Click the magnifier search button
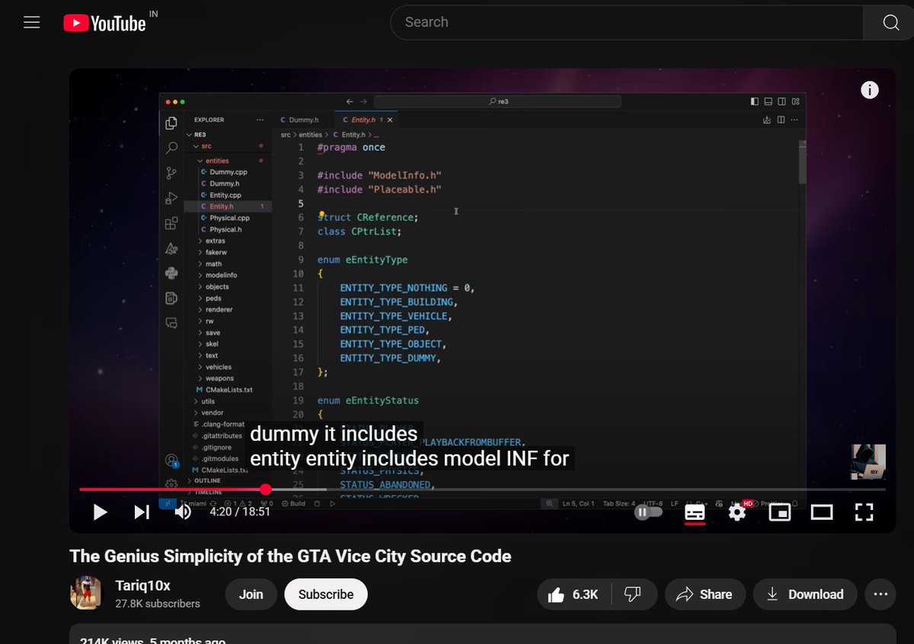Viewport: 914px width, 644px height. [x=890, y=23]
